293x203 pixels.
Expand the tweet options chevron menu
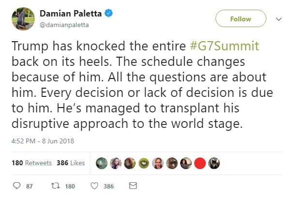pos(278,19)
